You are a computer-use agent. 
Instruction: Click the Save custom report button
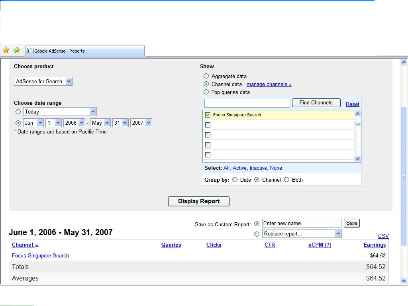click(352, 223)
